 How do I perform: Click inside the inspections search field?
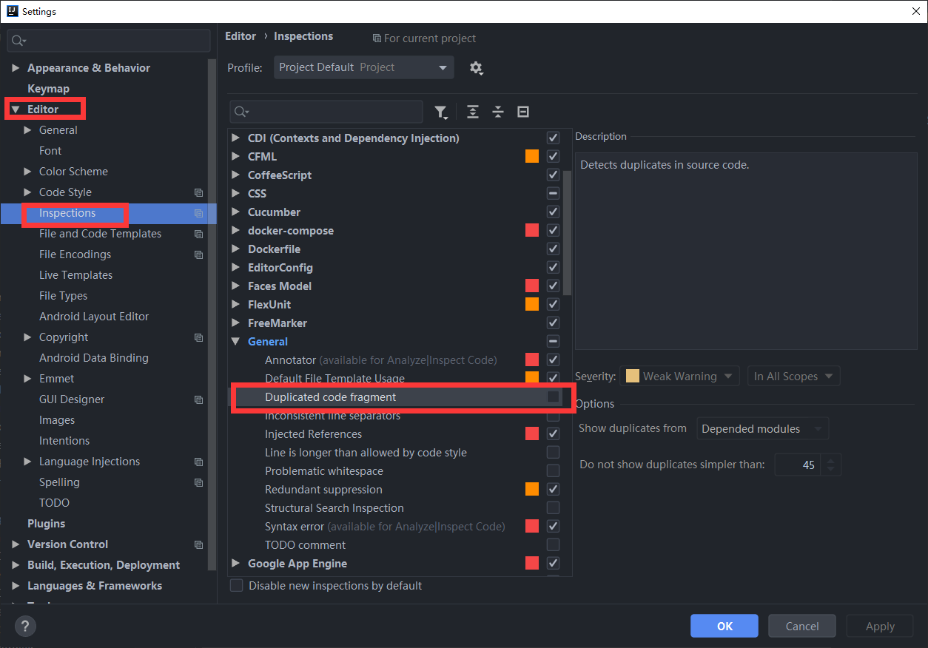(326, 111)
